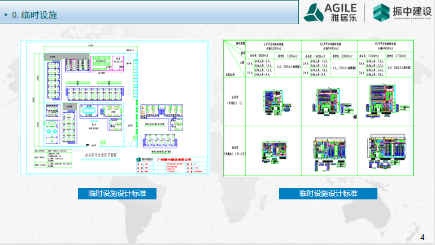435x245 pixels.
Task: Click the magenta-outlined room in the floor plan
Action: pos(107,64)
